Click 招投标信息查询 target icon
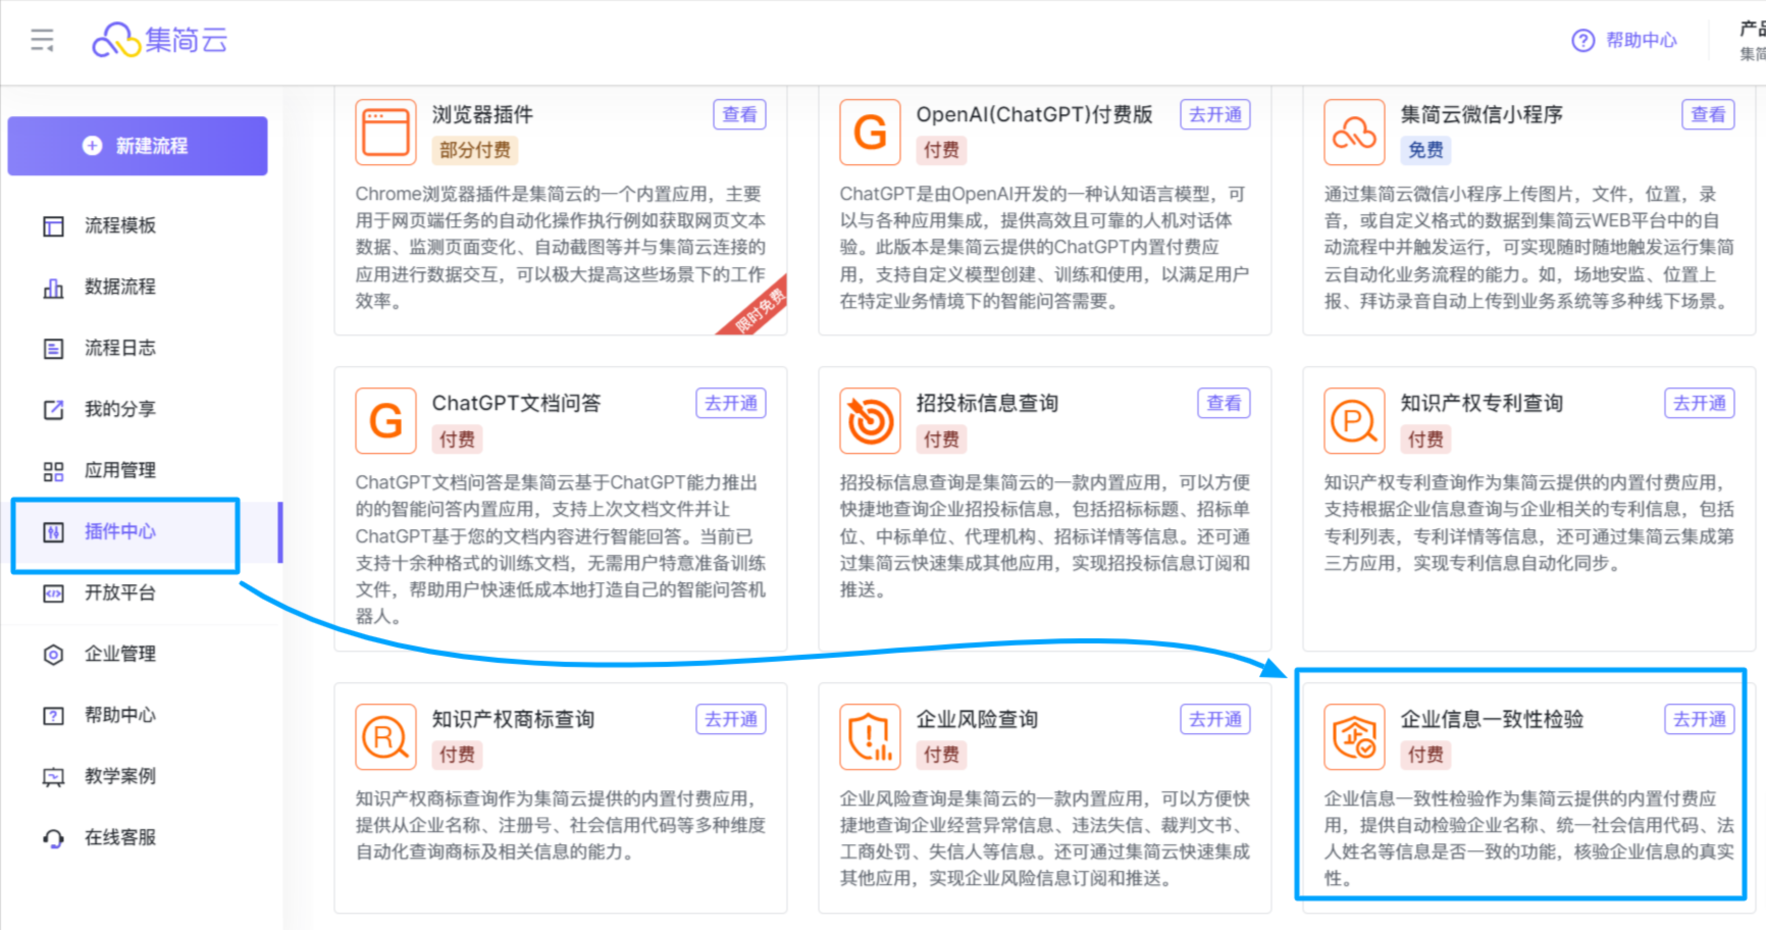Image resolution: width=1766 pixels, height=930 pixels. (x=870, y=421)
